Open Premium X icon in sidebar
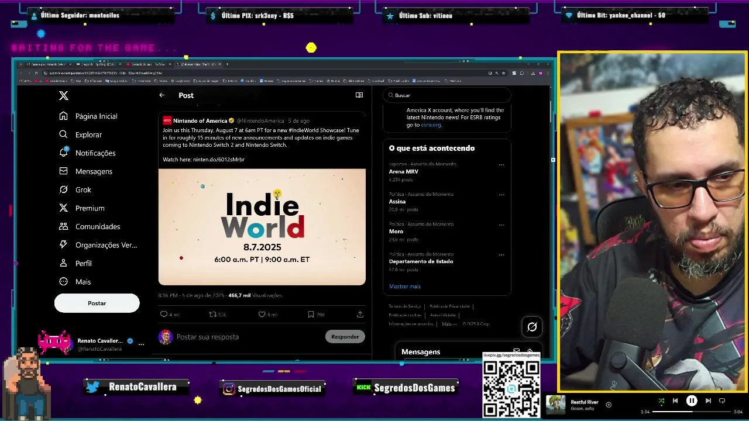The image size is (749, 421). coord(63,208)
